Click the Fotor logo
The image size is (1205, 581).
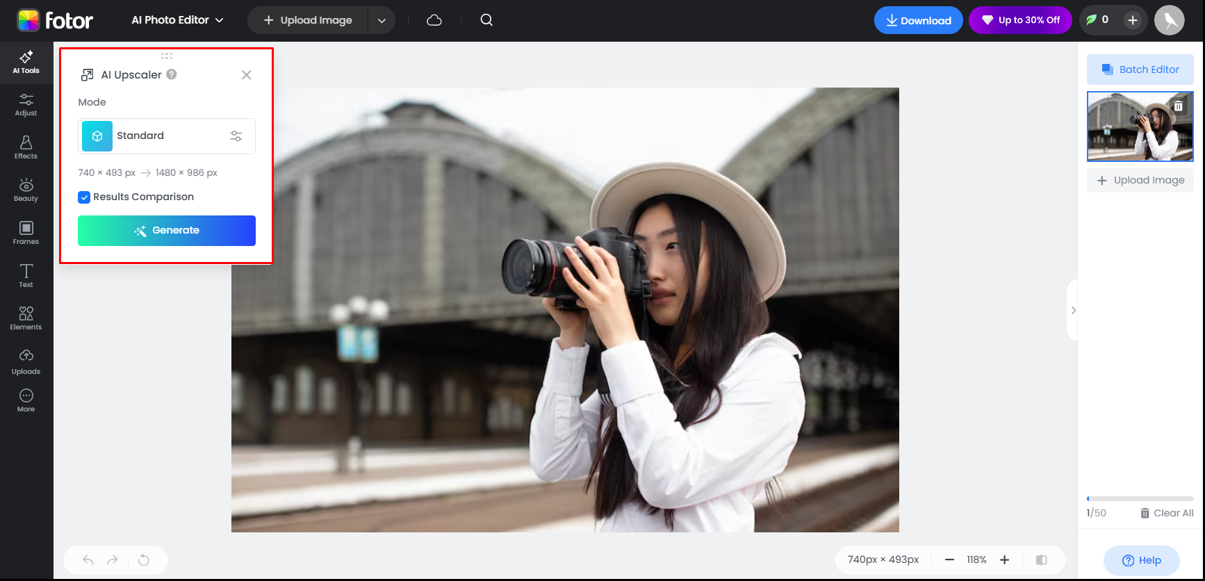point(55,20)
